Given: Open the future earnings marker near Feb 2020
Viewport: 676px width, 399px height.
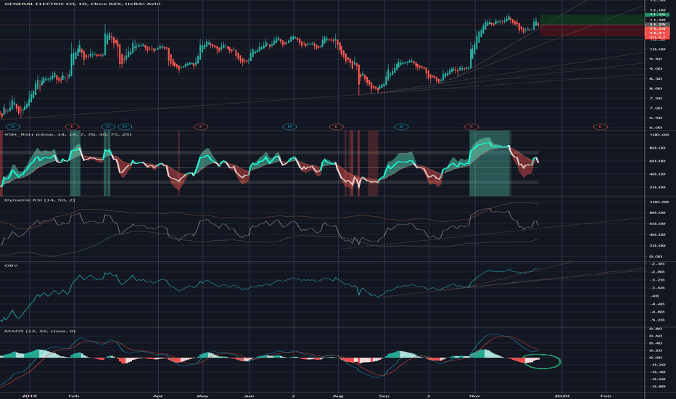Looking at the screenshot, I should [600, 126].
